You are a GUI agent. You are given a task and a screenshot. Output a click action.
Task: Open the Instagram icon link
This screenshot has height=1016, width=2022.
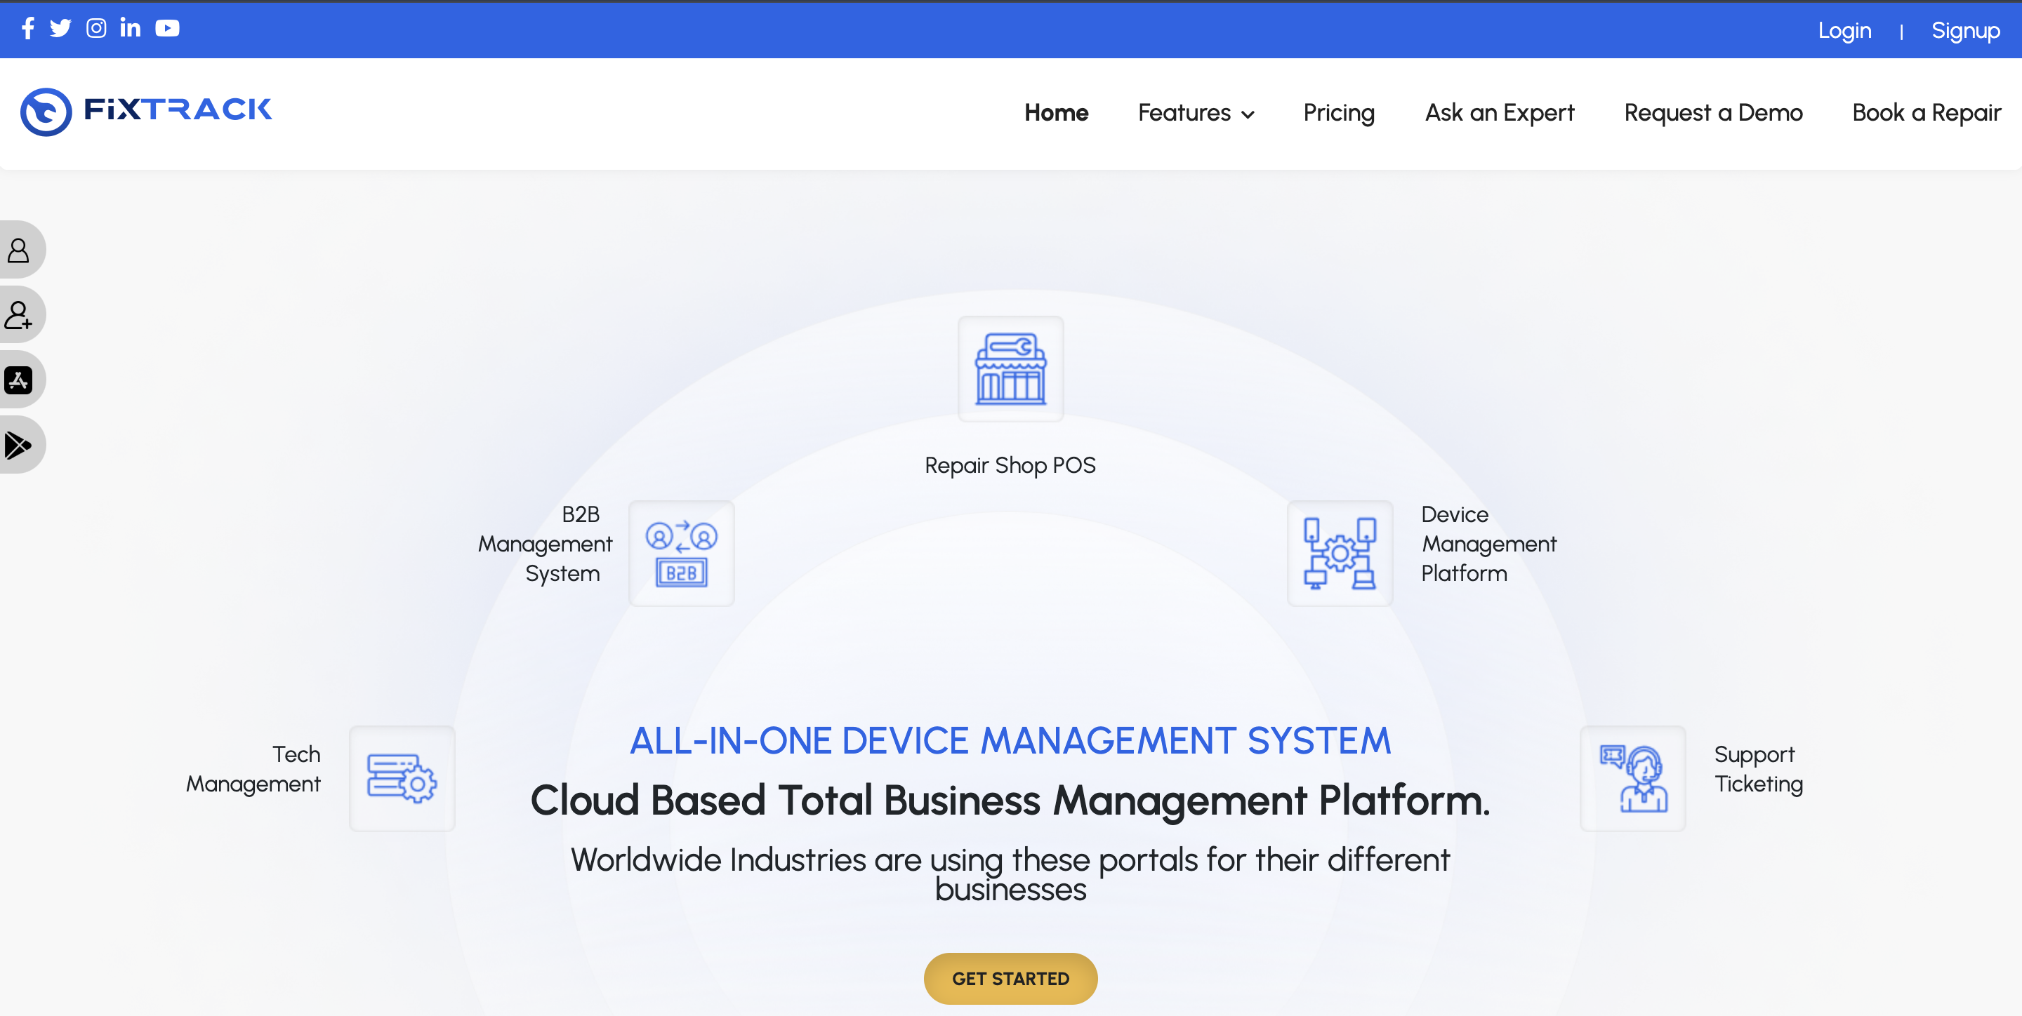pyautogui.click(x=95, y=28)
